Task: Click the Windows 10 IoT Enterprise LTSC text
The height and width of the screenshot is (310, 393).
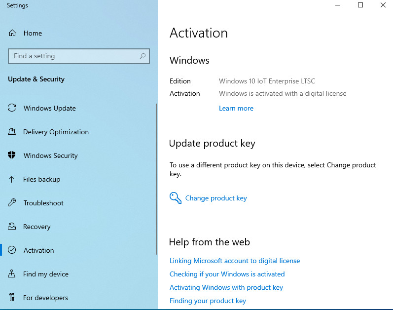Action: coord(267,81)
